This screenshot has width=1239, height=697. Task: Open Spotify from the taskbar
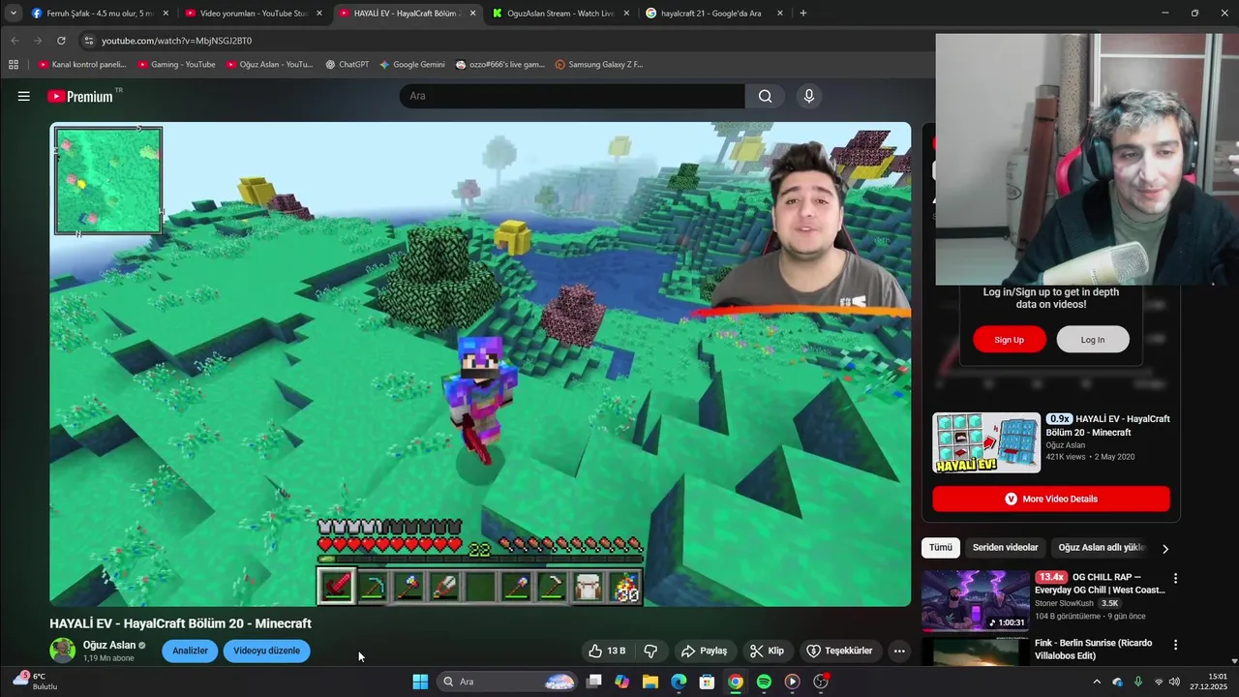pos(764,682)
